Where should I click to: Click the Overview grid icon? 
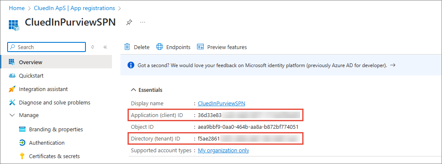[12, 62]
